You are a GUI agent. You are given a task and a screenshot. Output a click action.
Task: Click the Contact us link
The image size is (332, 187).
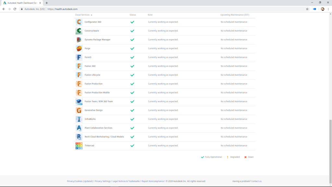point(256,181)
